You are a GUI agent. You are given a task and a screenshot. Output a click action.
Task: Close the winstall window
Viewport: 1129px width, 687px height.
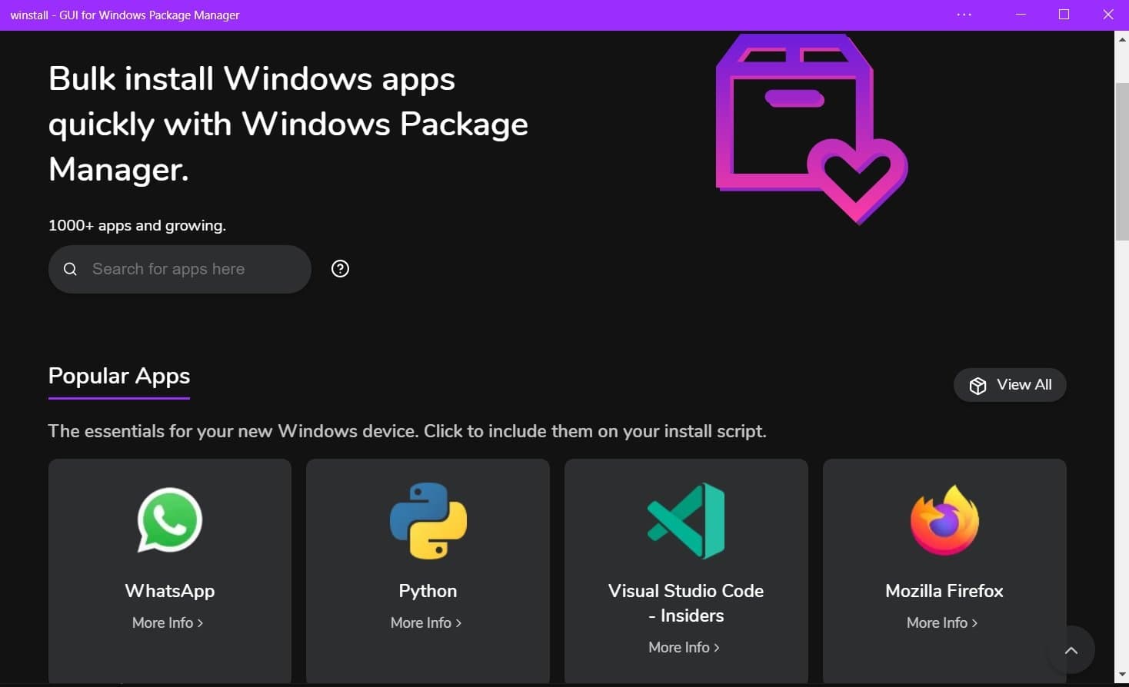point(1108,15)
